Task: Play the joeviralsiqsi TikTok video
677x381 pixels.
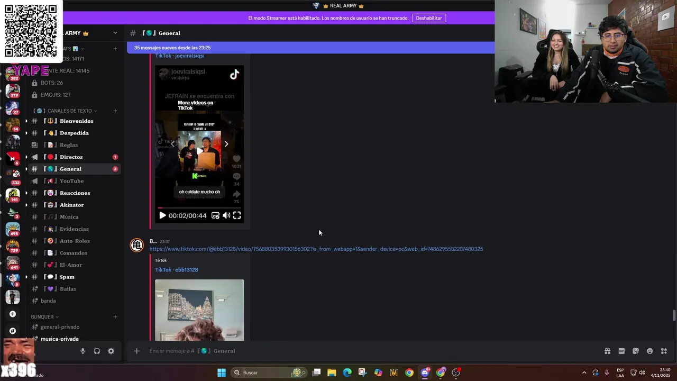Action: (x=162, y=215)
